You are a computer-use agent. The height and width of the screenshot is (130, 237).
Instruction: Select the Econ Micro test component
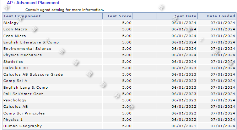pyautogui.click(x=15, y=36)
